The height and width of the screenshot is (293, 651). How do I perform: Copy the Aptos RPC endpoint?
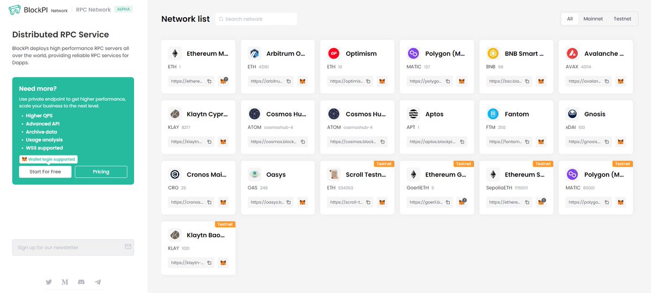462,142
